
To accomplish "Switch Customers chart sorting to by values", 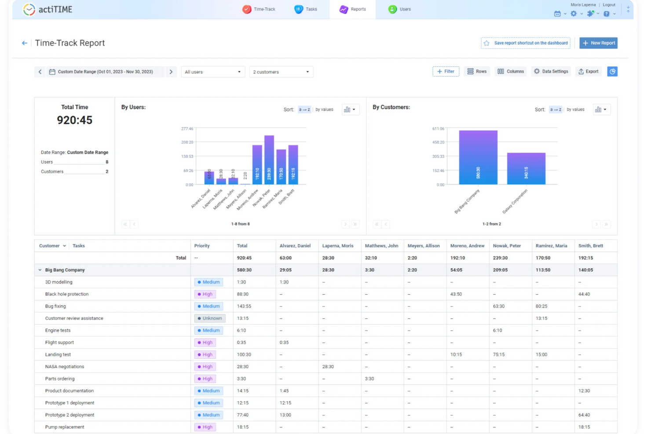I will tap(576, 109).
